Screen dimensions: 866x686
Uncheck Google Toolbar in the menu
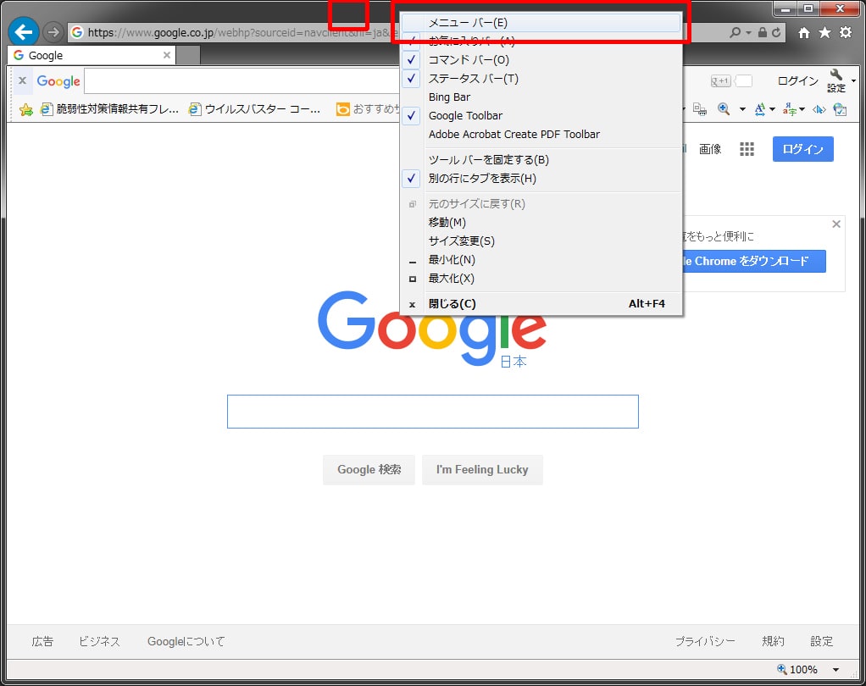pos(541,115)
